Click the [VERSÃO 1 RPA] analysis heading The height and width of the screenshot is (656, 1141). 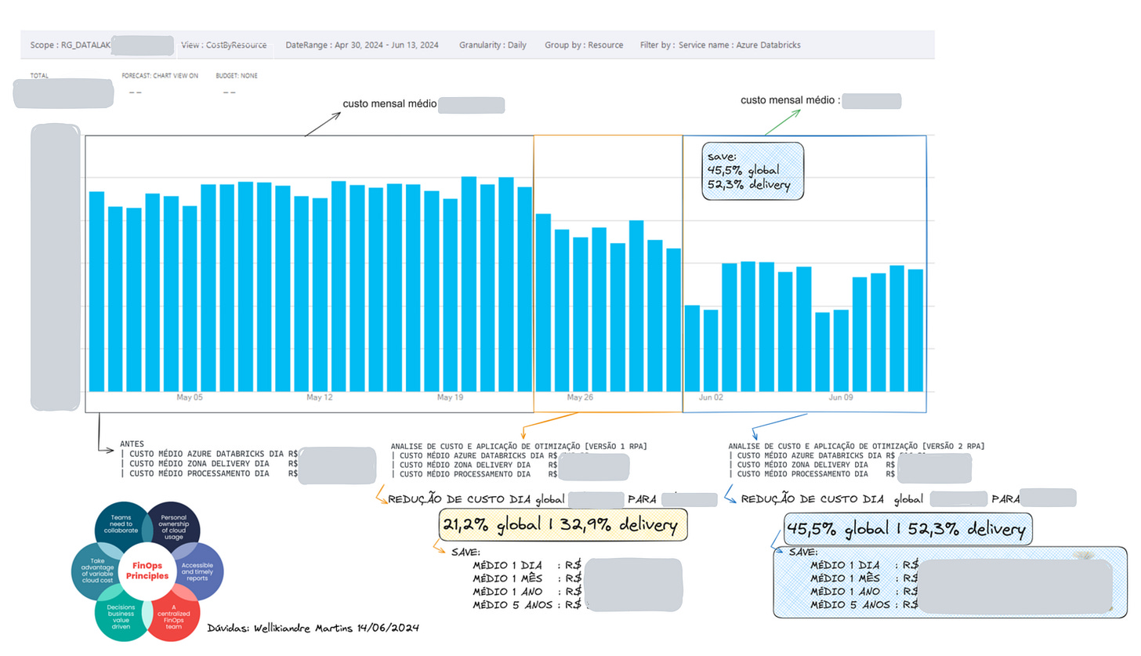[519, 446]
